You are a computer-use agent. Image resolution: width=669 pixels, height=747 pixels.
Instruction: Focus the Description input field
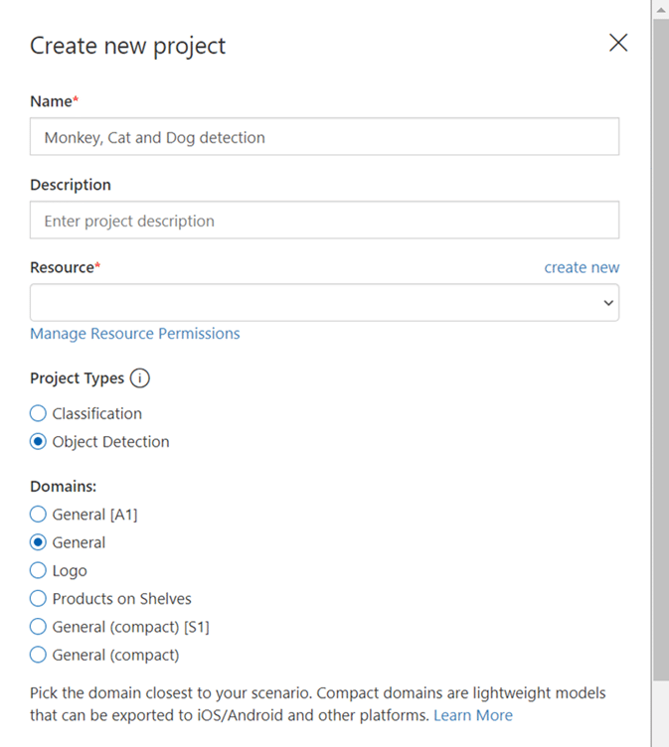click(x=324, y=221)
